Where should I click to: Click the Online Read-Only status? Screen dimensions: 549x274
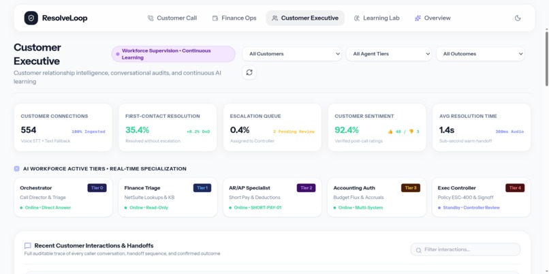tap(146, 207)
